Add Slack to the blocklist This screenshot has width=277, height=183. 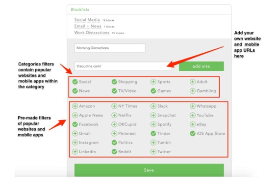click(x=153, y=106)
